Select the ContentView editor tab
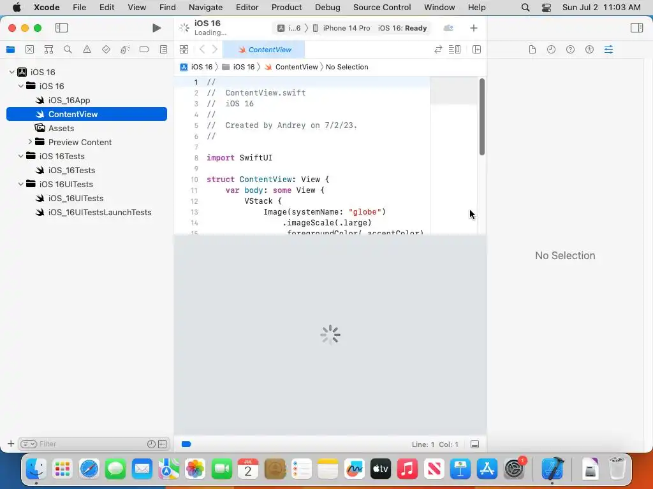 point(264,50)
